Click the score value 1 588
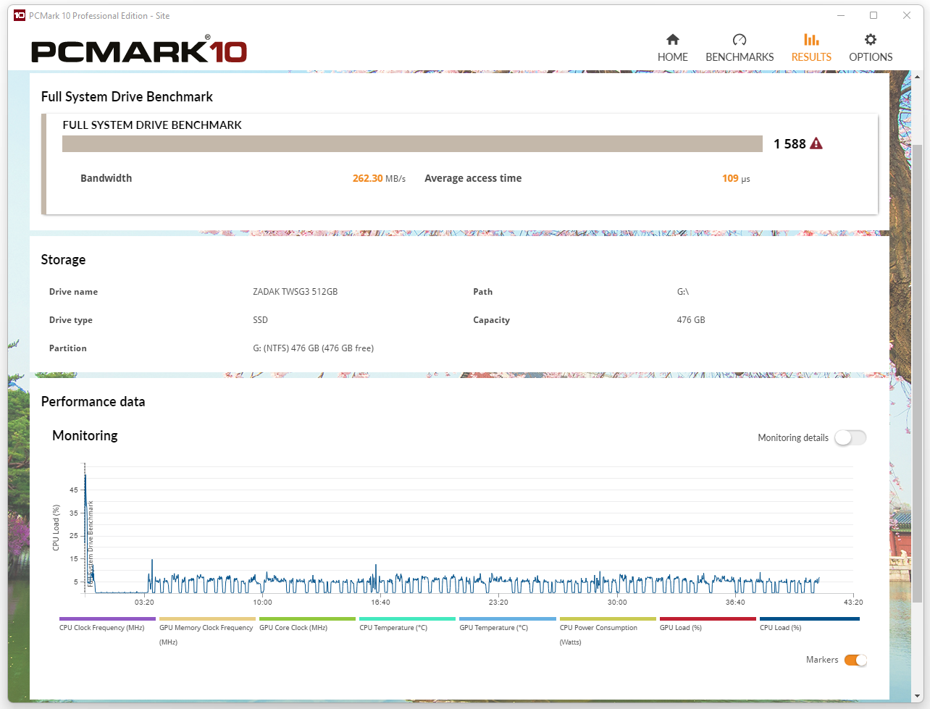 pos(789,143)
